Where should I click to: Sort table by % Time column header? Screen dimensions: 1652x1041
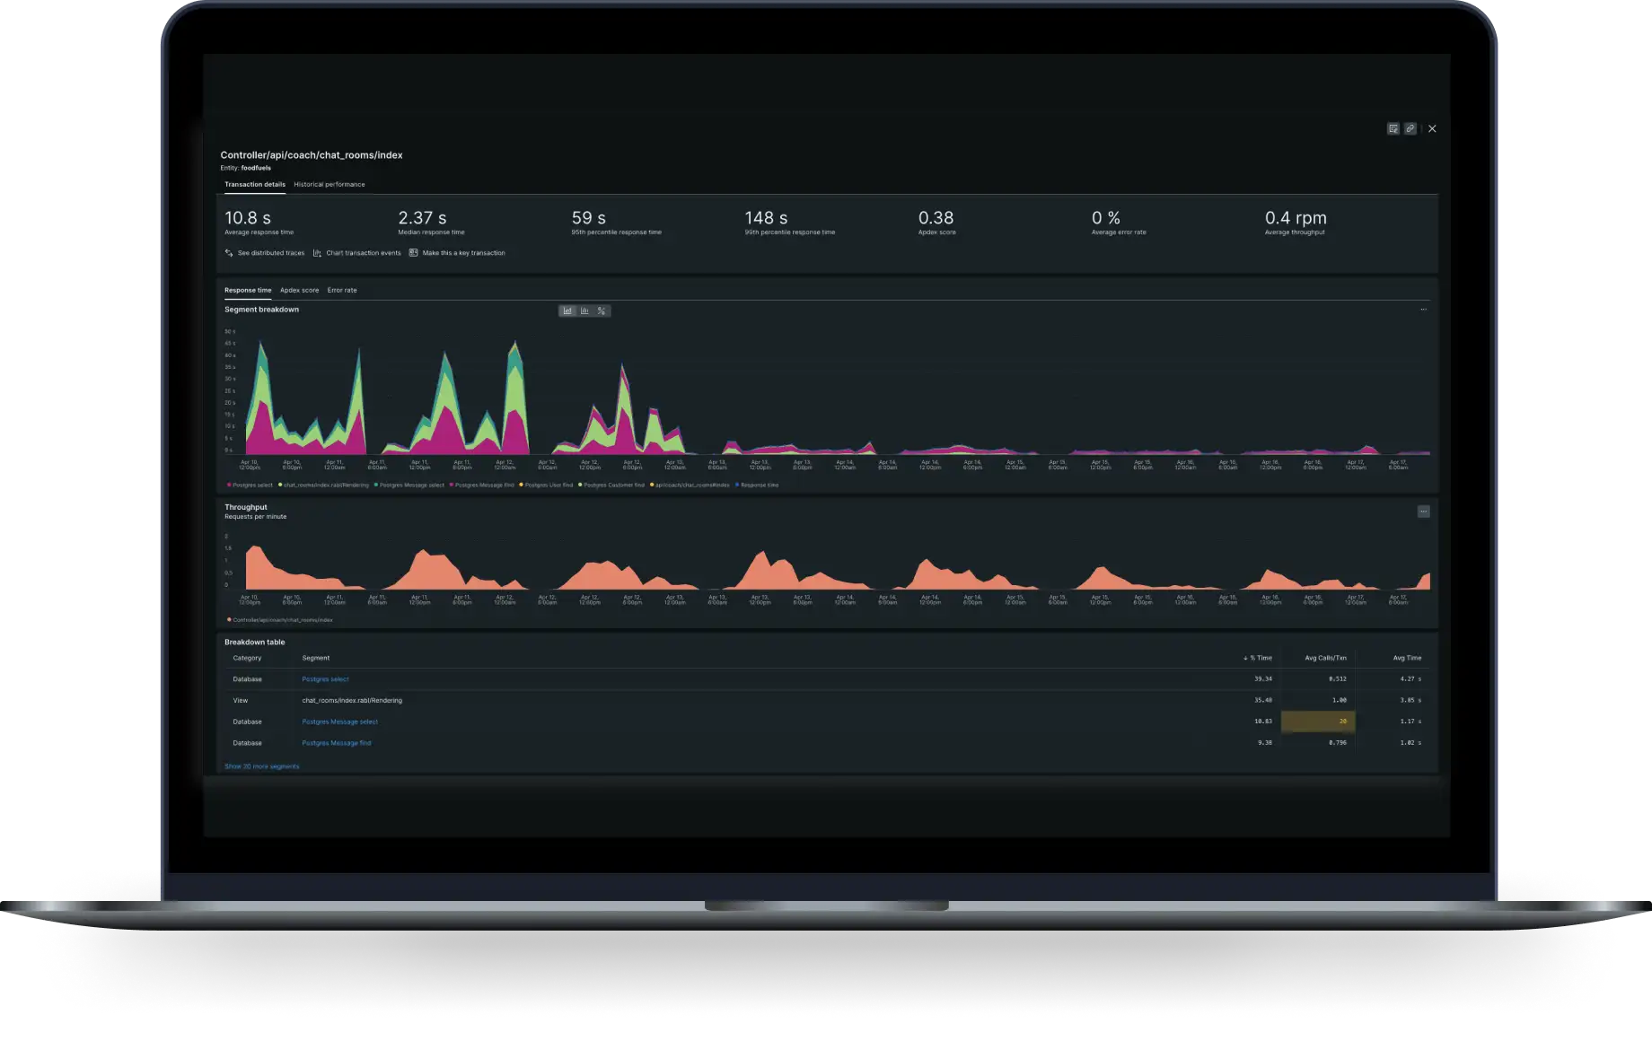tap(1259, 659)
